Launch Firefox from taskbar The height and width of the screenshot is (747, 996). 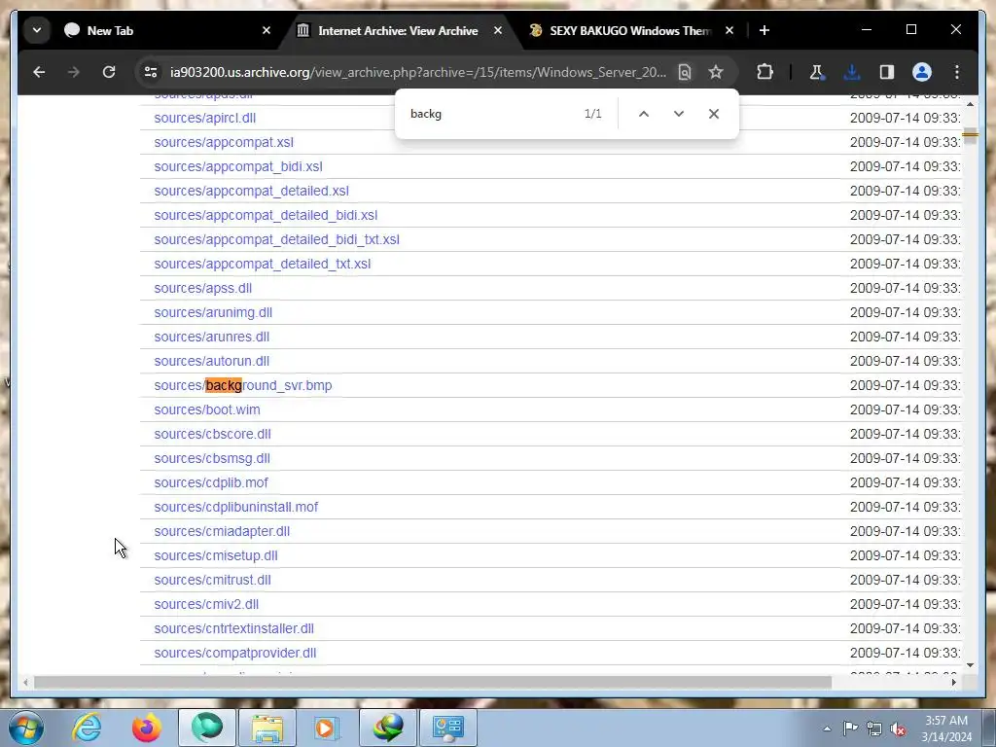point(147,728)
